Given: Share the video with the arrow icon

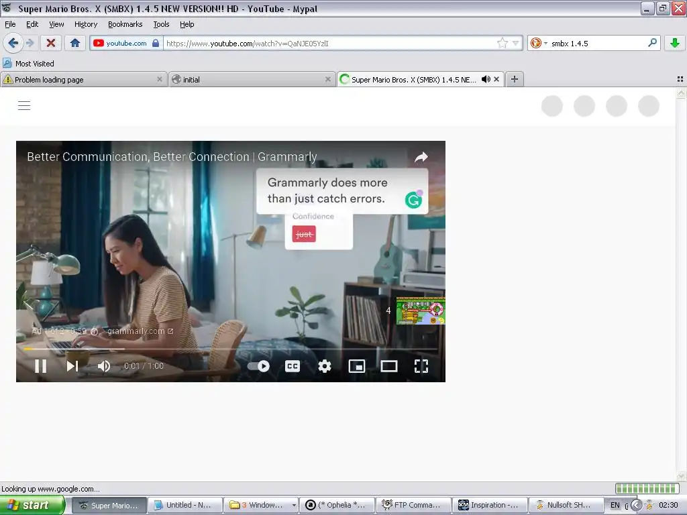Looking at the screenshot, I should pyautogui.click(x=421, y=157).
